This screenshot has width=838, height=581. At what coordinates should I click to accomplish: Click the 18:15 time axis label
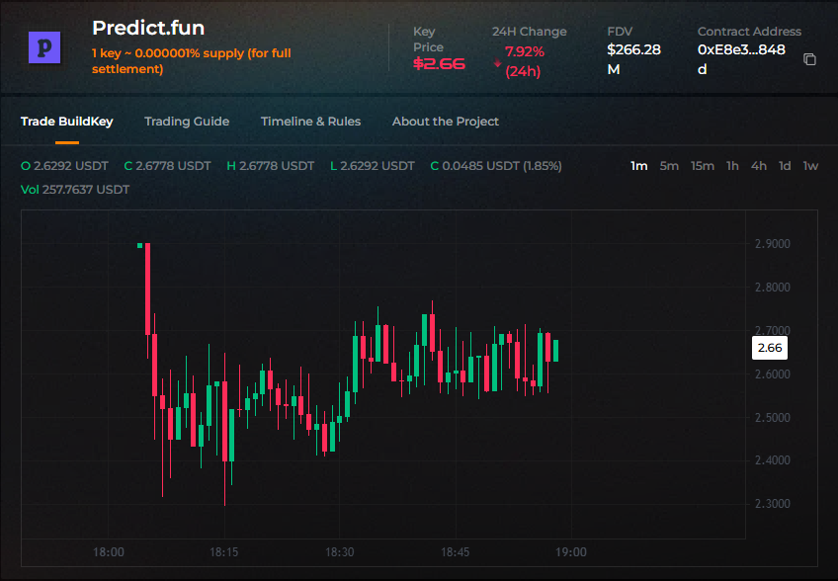click(224, 551)
